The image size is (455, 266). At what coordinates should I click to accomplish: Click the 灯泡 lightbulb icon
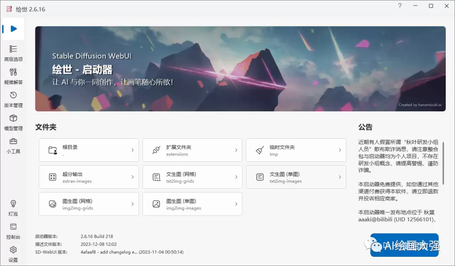coord(13,203)
